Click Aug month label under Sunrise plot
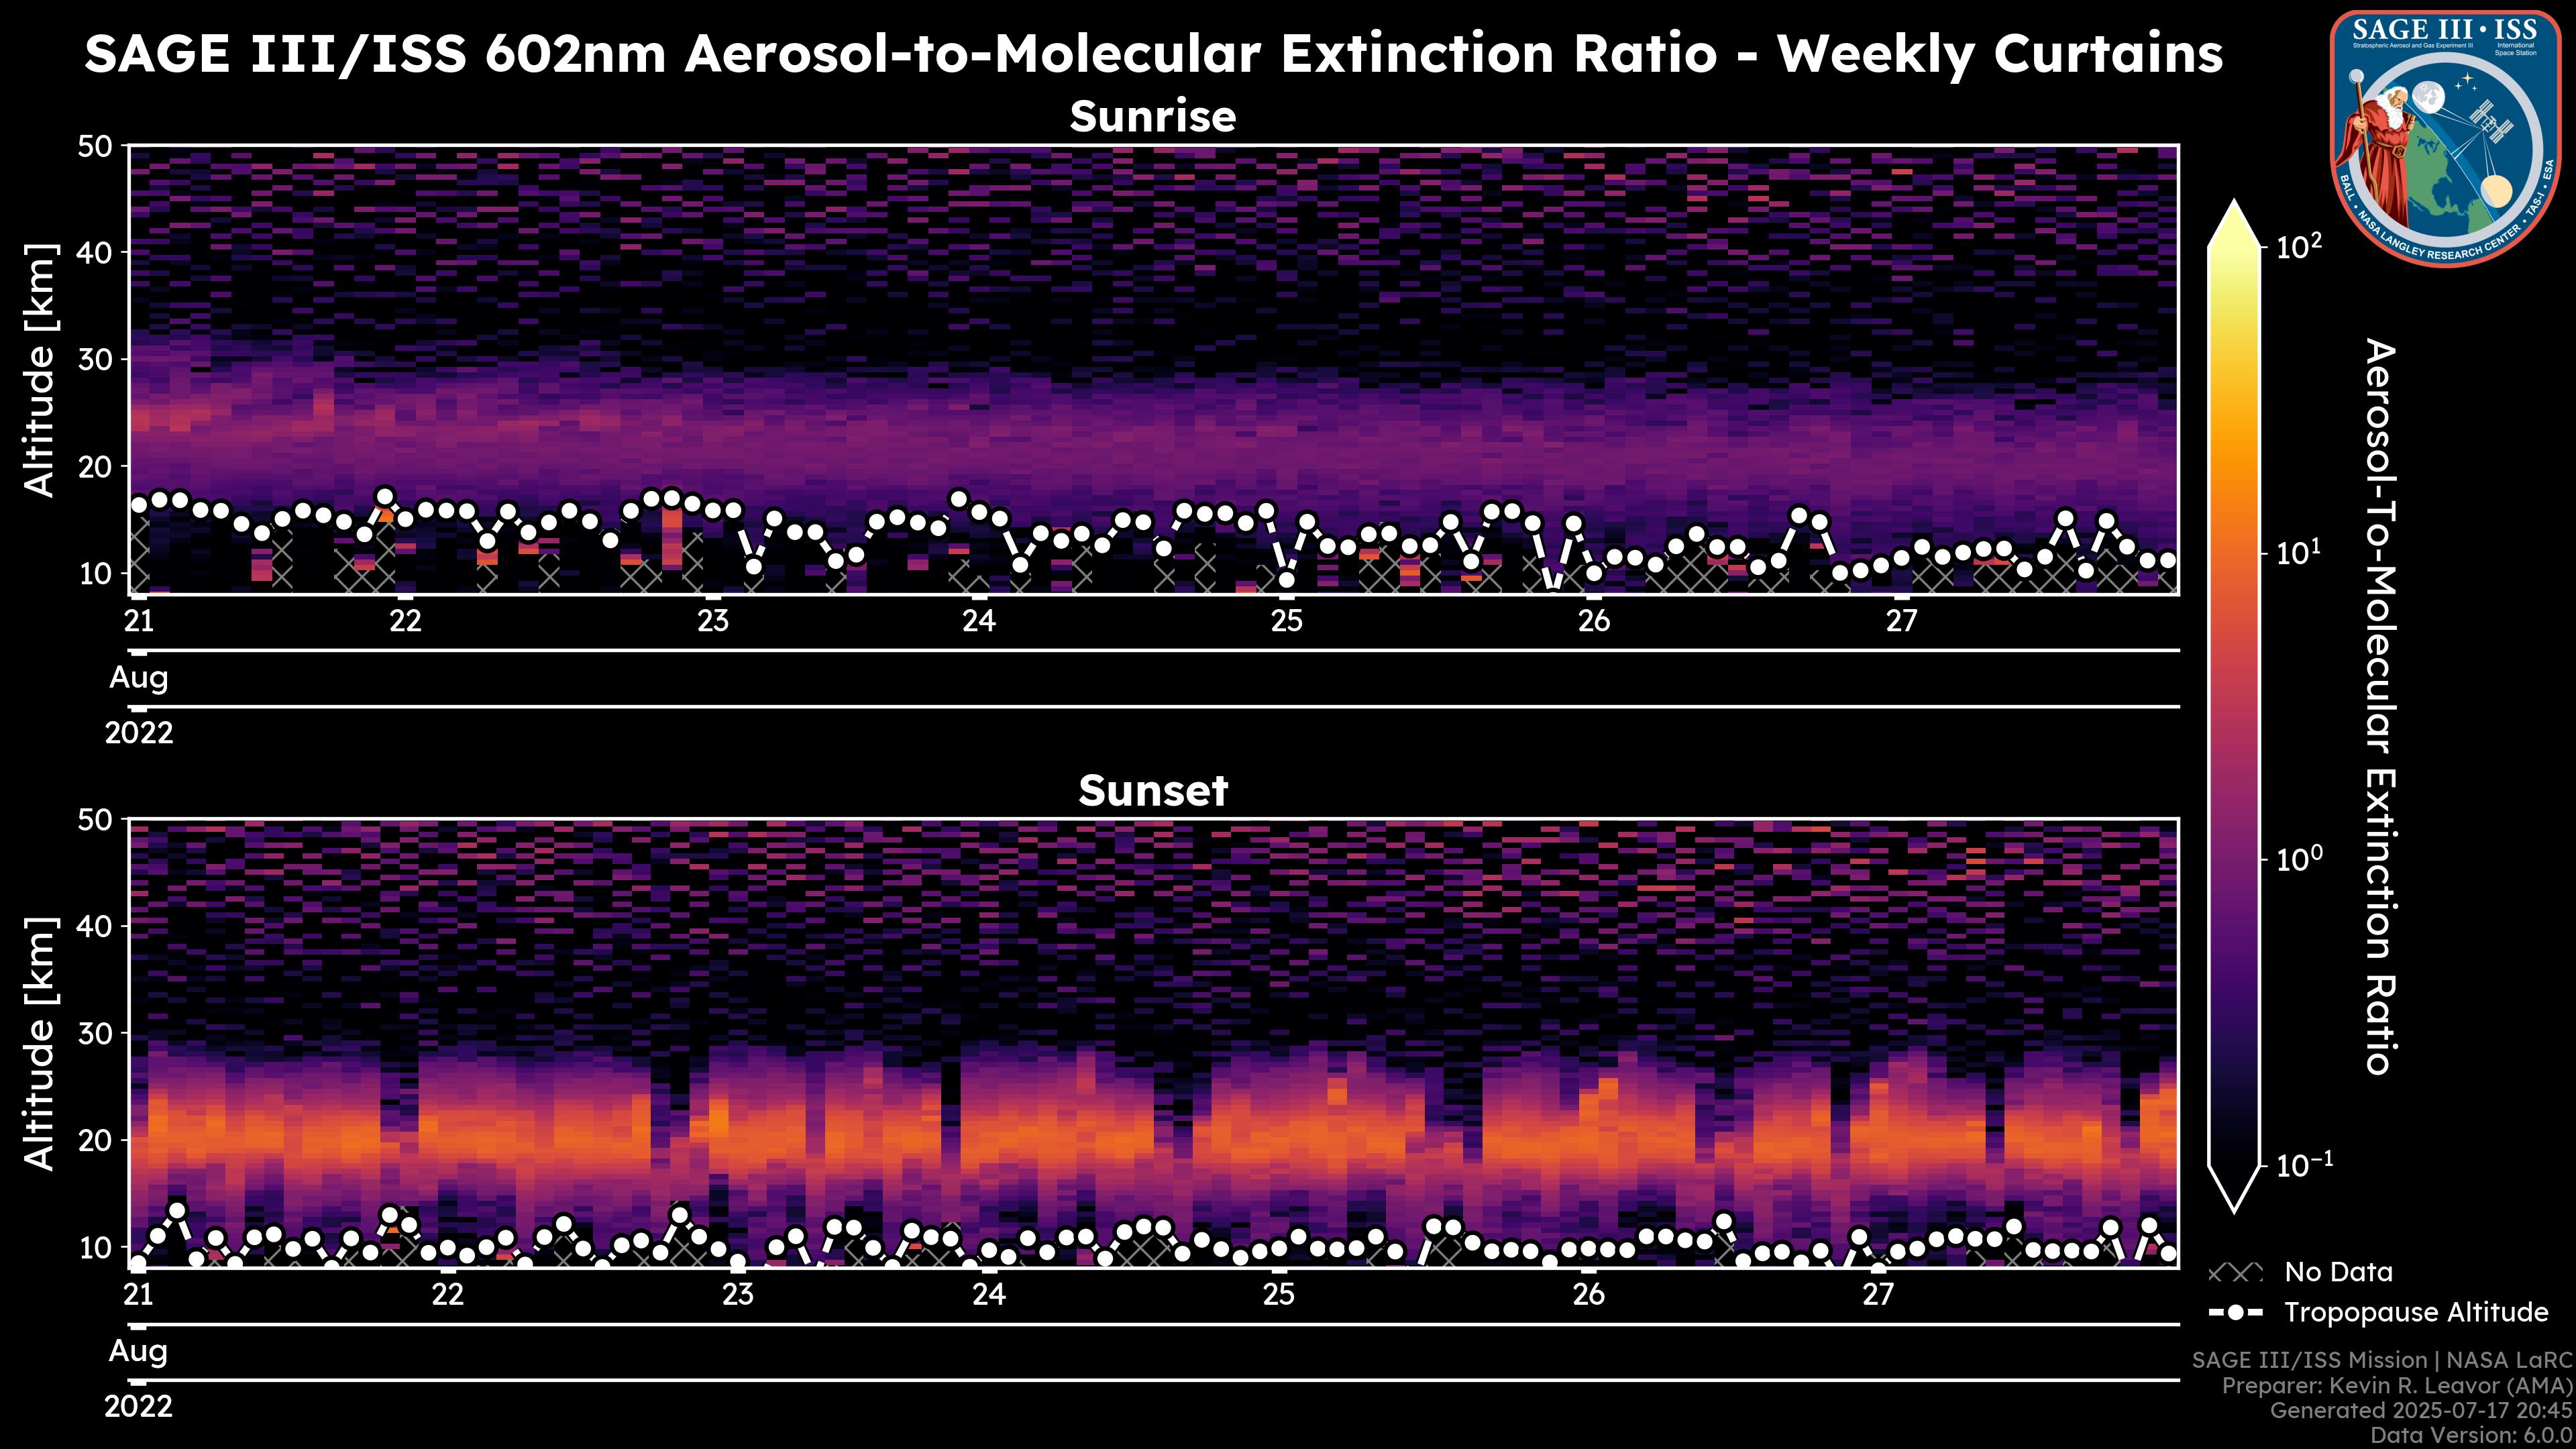 [x=139, y=678]
